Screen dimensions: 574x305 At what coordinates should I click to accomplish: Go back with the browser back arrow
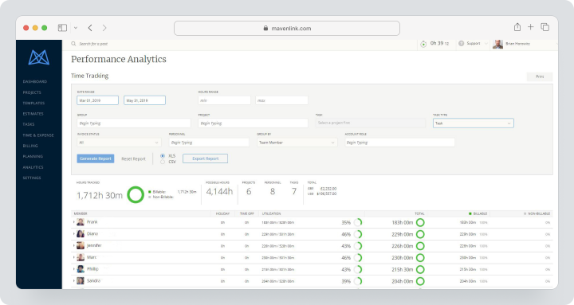tap(90, 28)
